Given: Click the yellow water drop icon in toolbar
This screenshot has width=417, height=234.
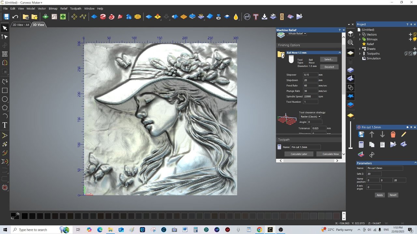Looking at the screenshot, I should tap(236, 17).
